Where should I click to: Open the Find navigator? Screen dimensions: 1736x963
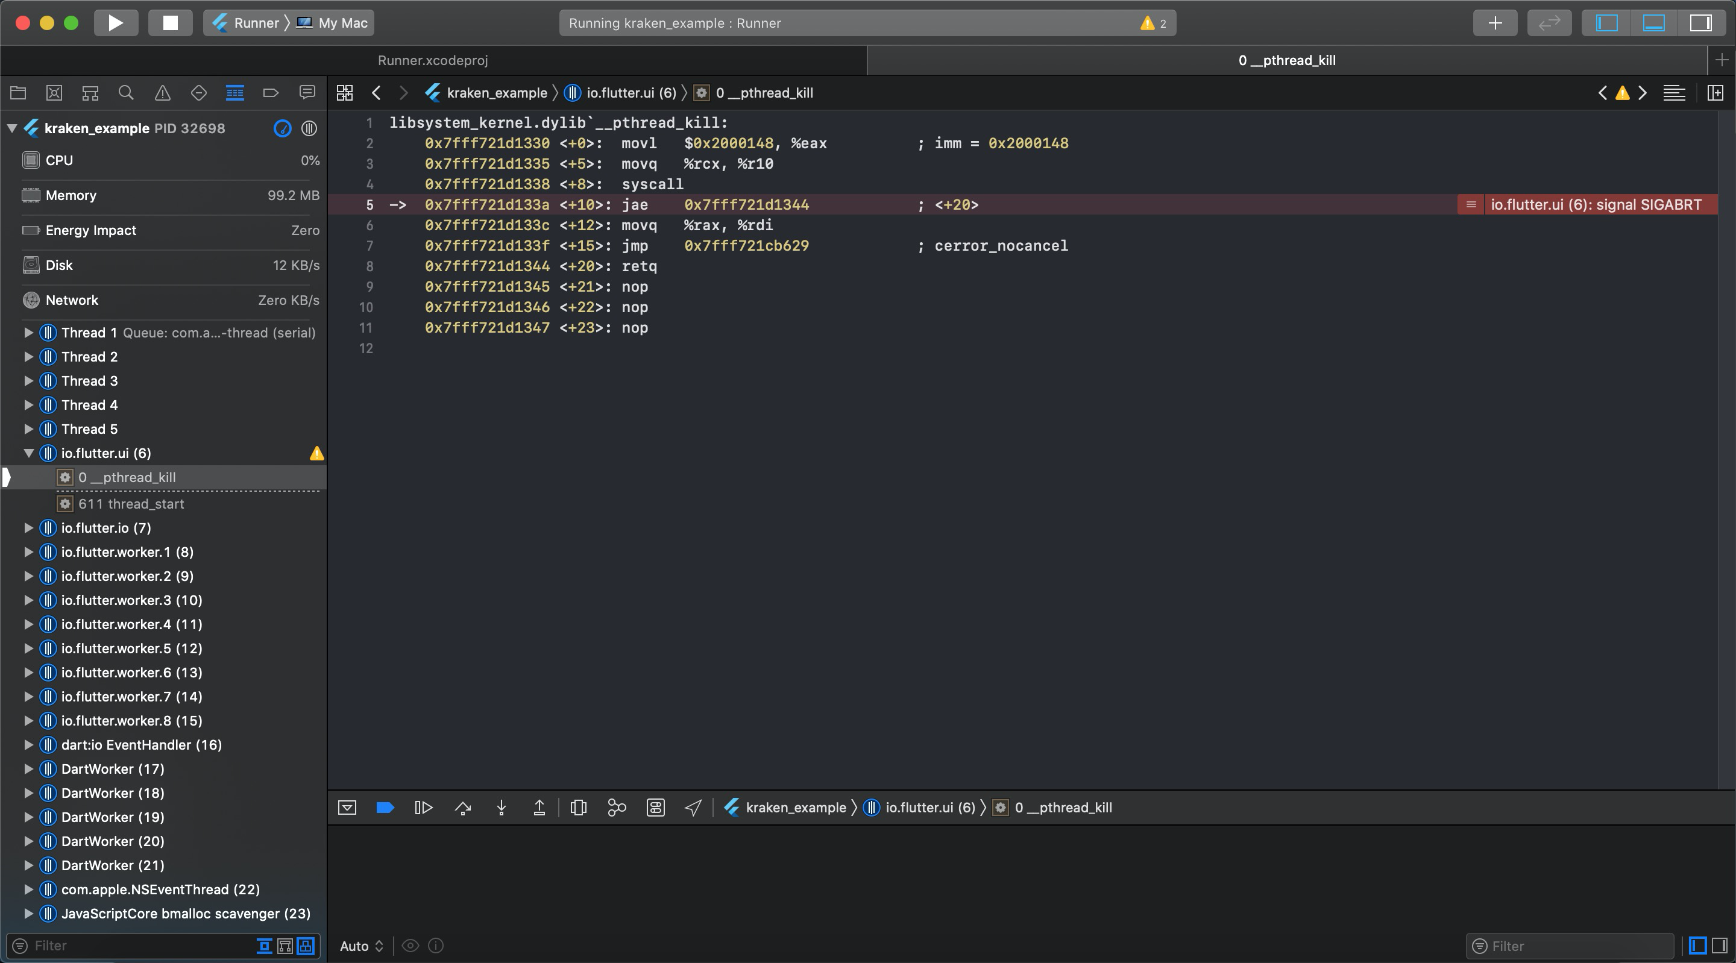[126, 93]
